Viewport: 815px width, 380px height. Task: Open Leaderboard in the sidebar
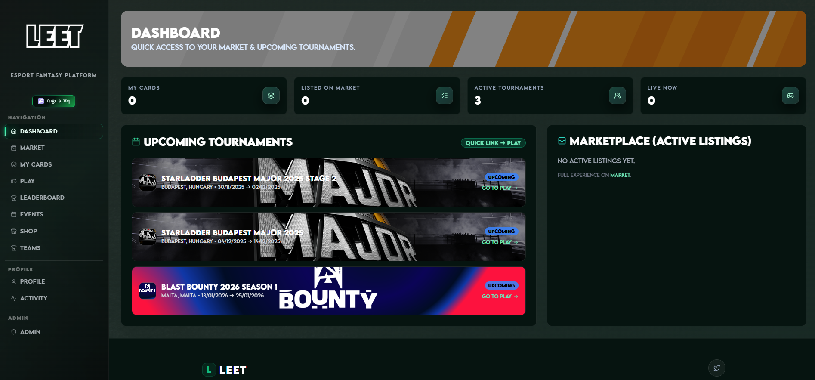54,198
